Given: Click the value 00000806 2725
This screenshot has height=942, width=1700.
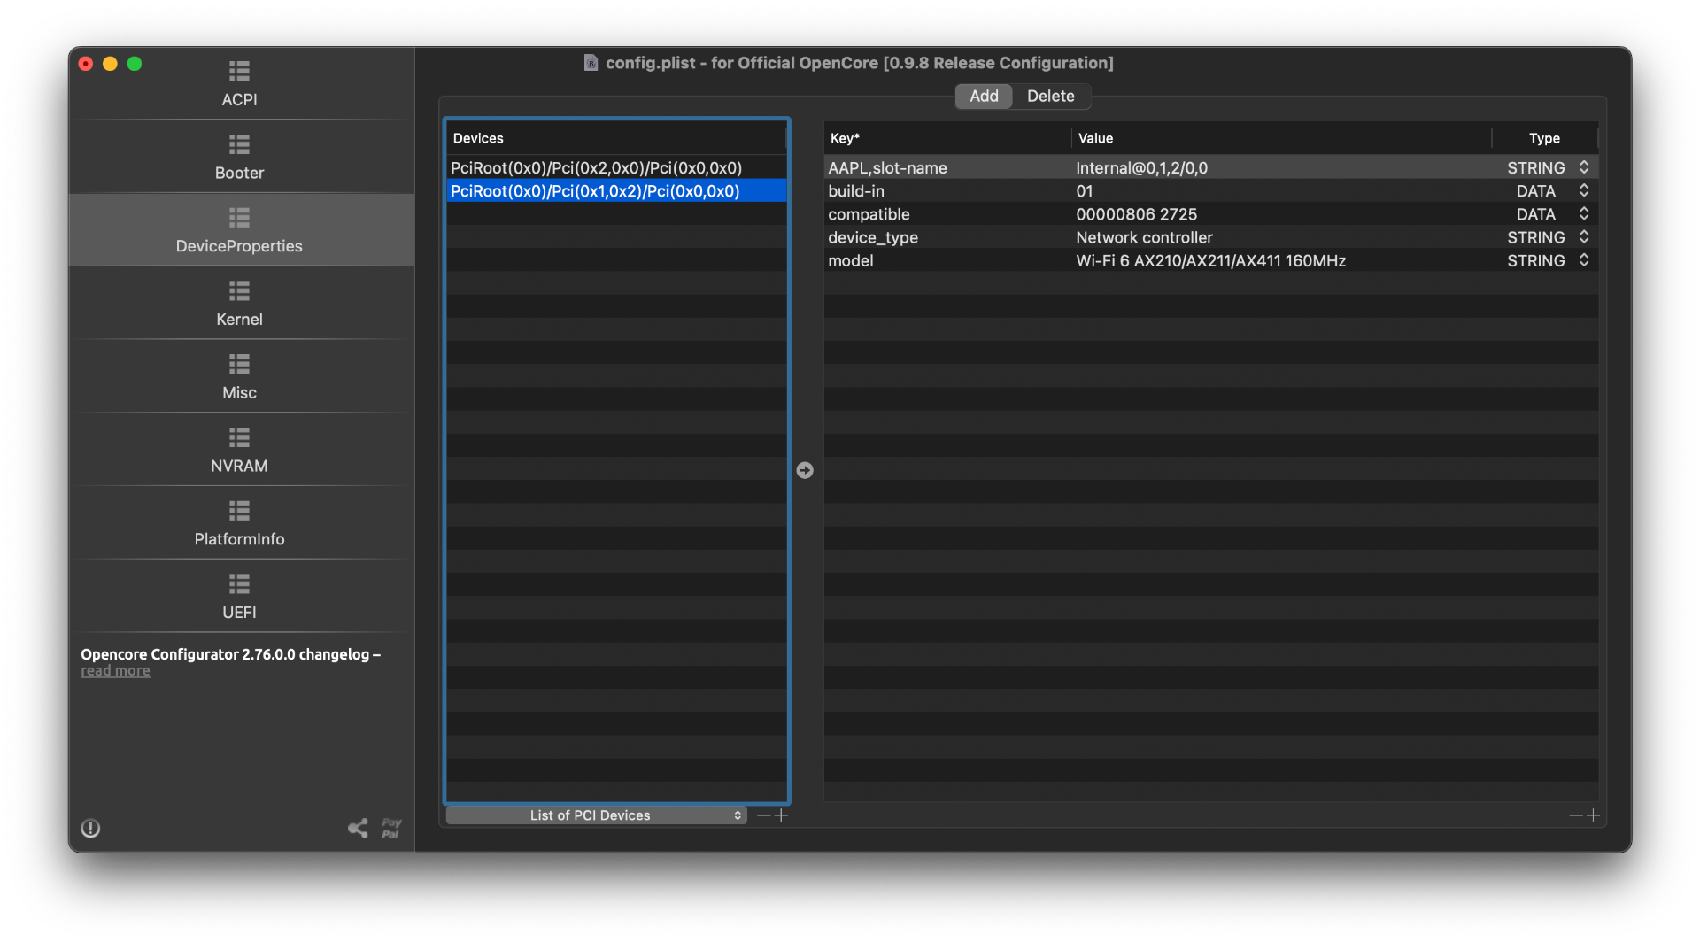Looking at the screenshot, I should pyautogui.click(x=1136, y=214).
